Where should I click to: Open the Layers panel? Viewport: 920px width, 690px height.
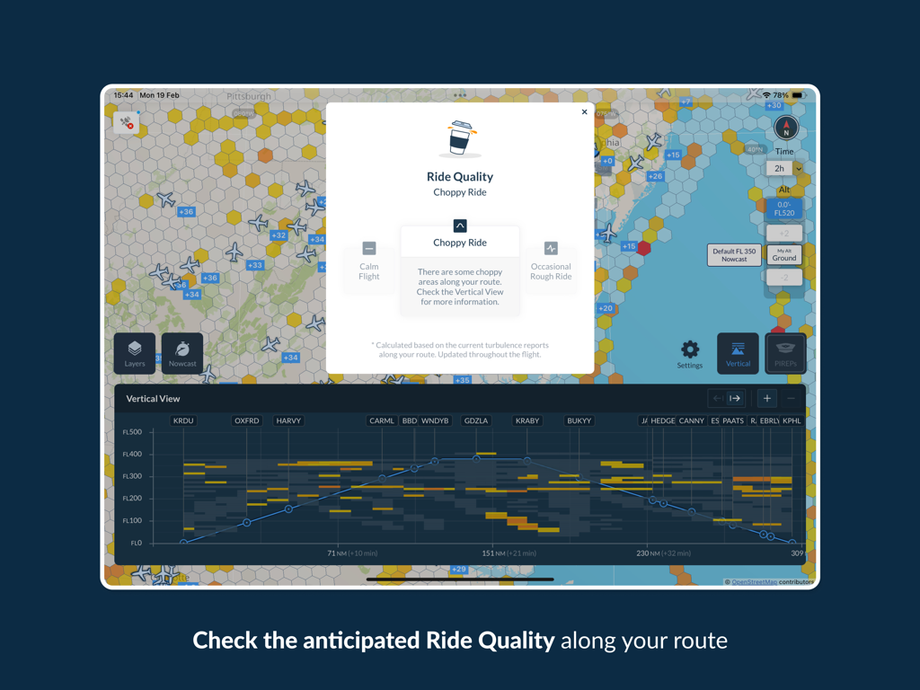(135, 353)
